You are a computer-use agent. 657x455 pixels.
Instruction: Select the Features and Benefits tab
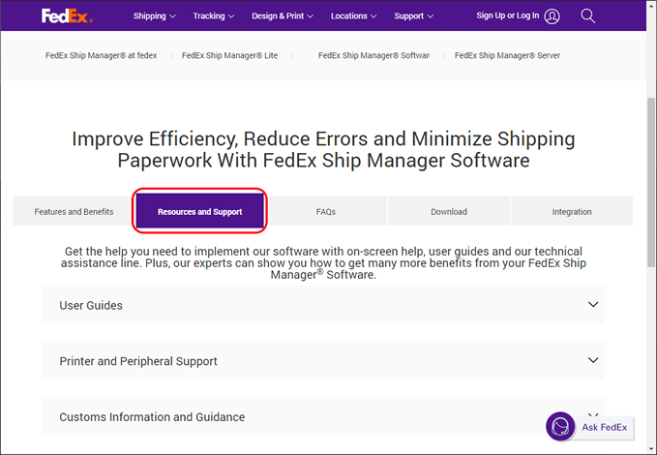pos(74,211)
